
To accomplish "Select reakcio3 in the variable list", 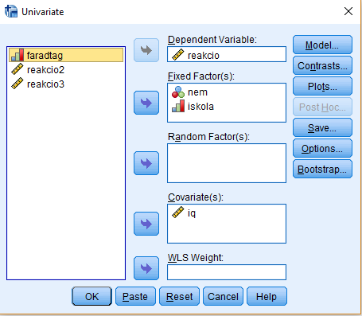I will [66, 84].
